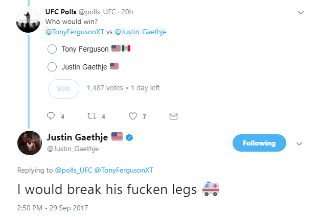Expand more options on Gaethje's reply

coord(300,143)
